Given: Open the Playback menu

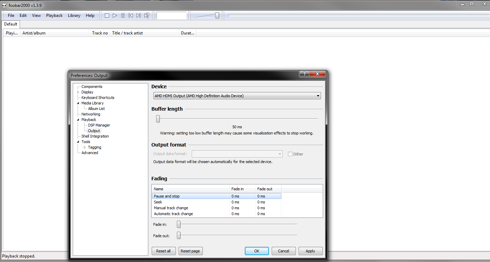Looking at the screenshot, I should [54, 16].
